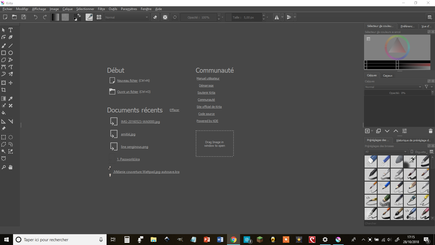Add a new layer in Calques panel
The height and width of the screenshot is (245, 435).
tap(367, 131)
